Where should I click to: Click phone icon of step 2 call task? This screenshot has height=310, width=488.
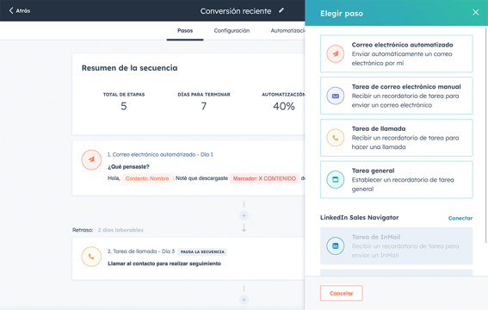click(x=91, y=257)
